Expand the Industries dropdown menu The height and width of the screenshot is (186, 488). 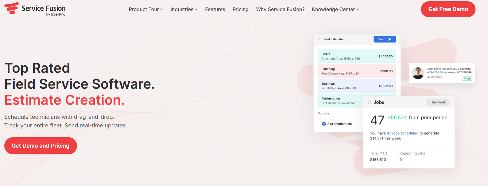click(x=184, y=10)
